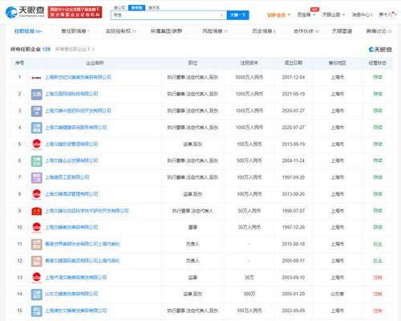Open the Hong Kong company link in row 12

coord(83,261)
